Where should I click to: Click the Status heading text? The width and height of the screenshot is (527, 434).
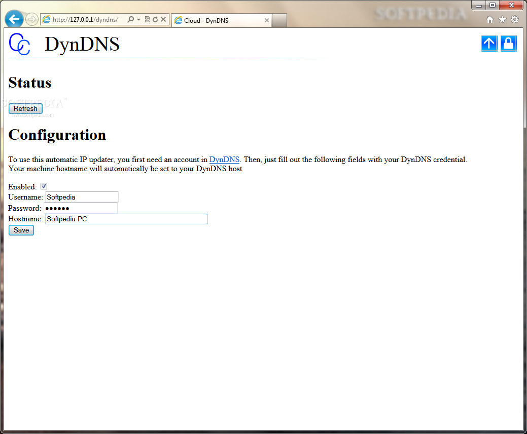(30, 83)
